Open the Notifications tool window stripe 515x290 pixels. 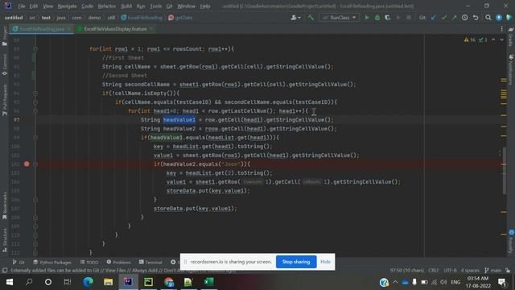click(x=511, y=69)
